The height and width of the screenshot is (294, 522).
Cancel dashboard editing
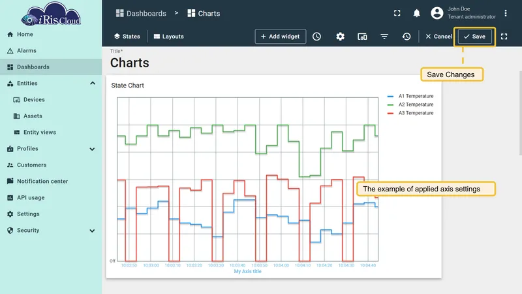point(438,37)
